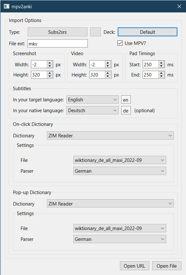Open the On-click Dictionary ZIM Reader dropdown
Image resolution: width=186 pixels, height=275 pixels.
[x=110, y=135]
